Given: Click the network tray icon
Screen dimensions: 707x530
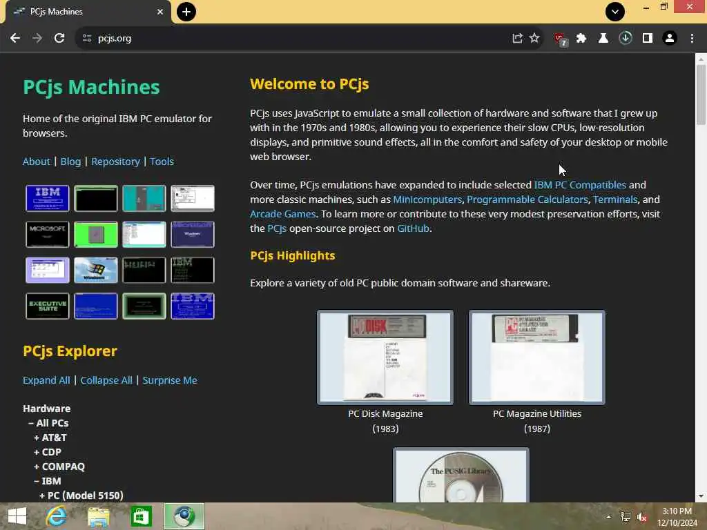Looking at the screenshot, I should [626, 517].
